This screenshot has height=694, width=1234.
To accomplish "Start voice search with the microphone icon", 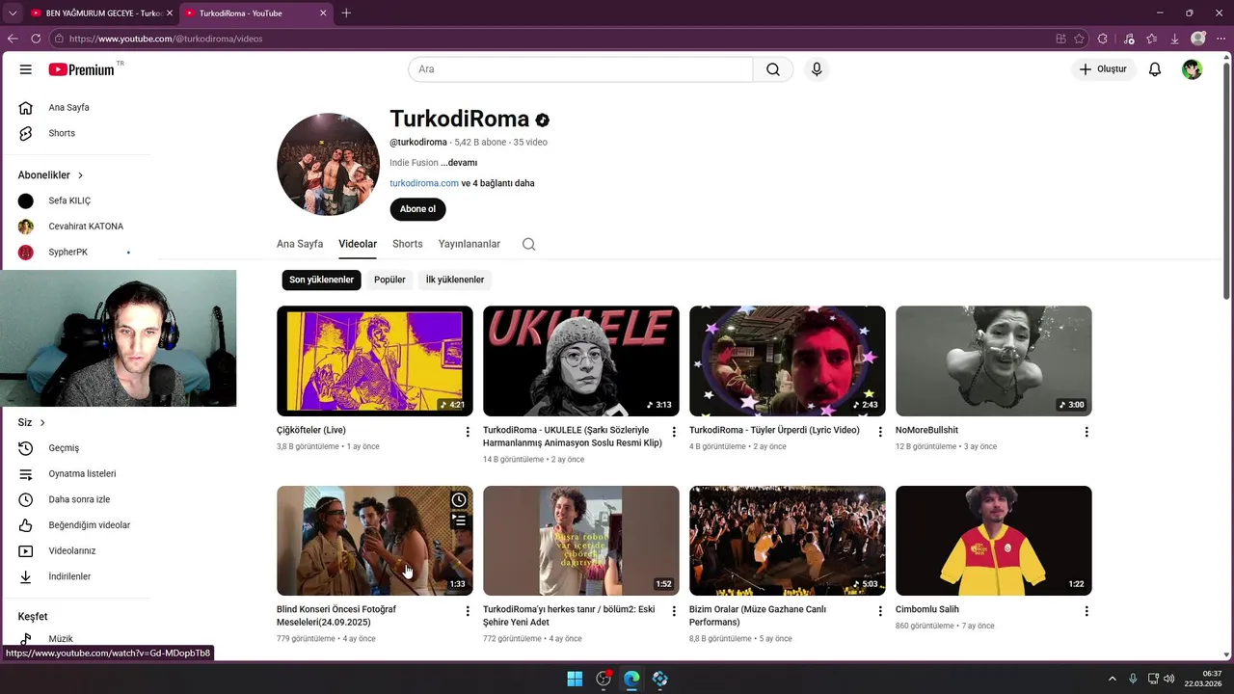I will click(817, 69).
